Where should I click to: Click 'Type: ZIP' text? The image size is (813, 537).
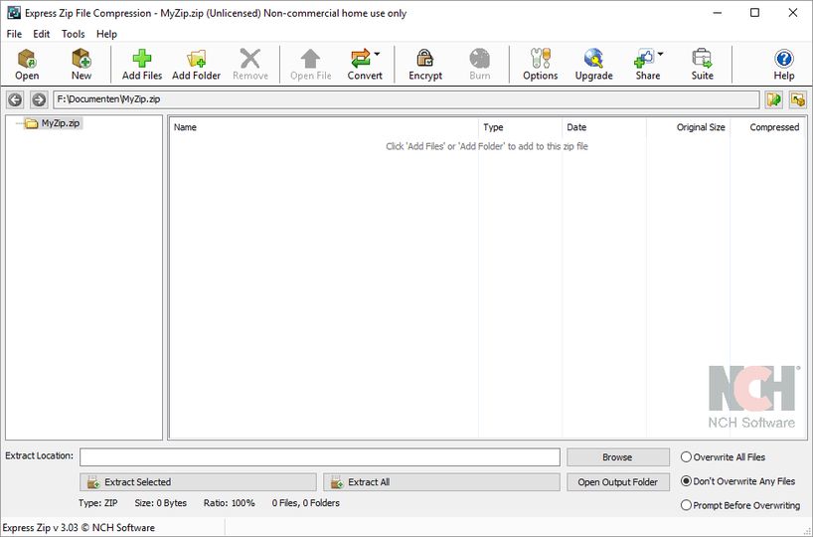point(98,503)
